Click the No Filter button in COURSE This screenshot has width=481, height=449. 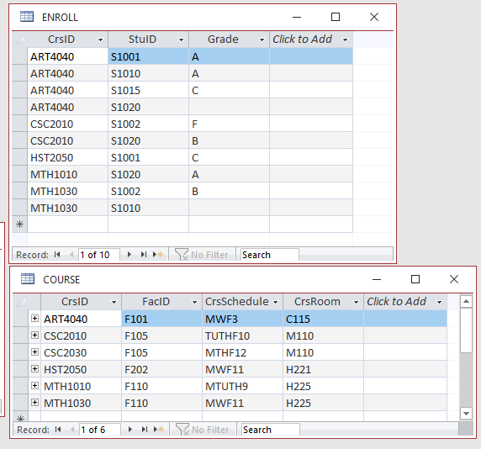[x=203, y=430]
